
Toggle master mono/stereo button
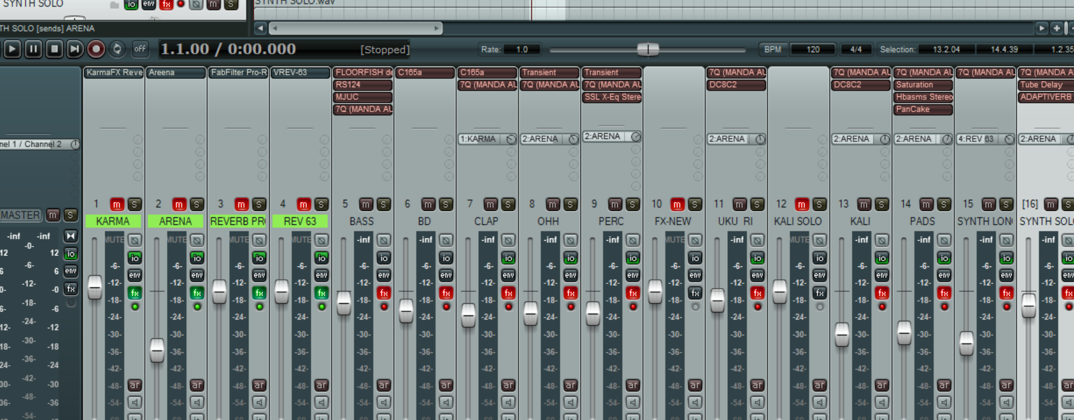click(x=71, y=236)
